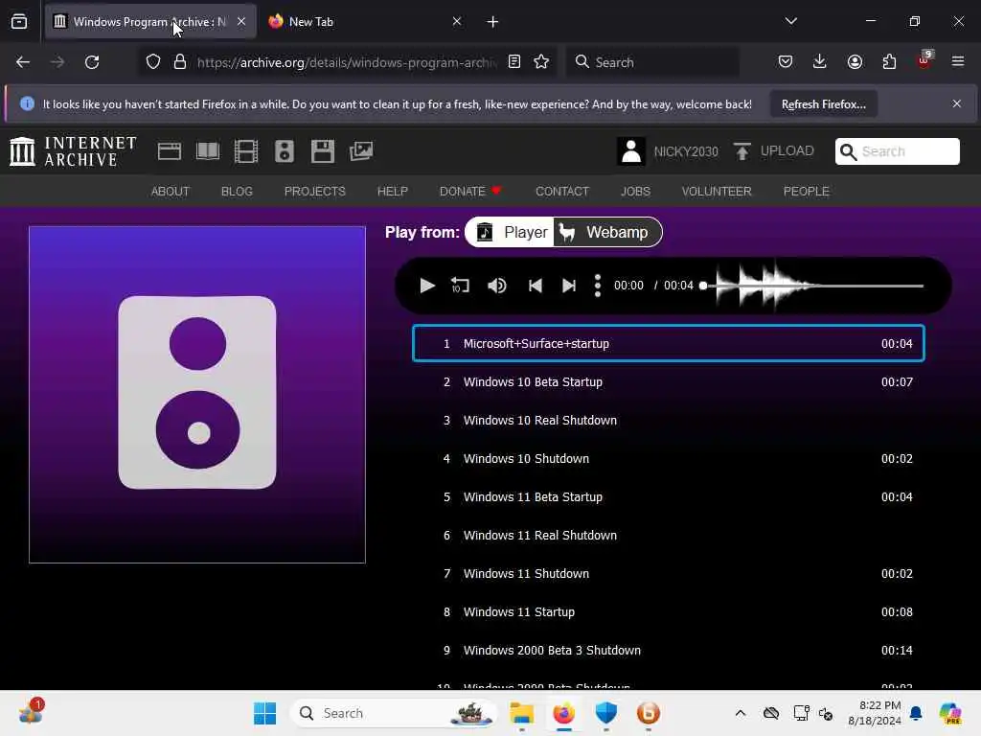Select track Windows 2000 Beta 3 Shutdown

668,651
